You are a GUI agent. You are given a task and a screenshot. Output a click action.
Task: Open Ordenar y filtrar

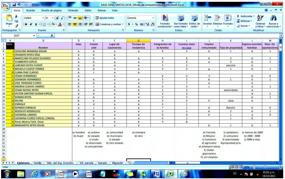coord(260,21)
